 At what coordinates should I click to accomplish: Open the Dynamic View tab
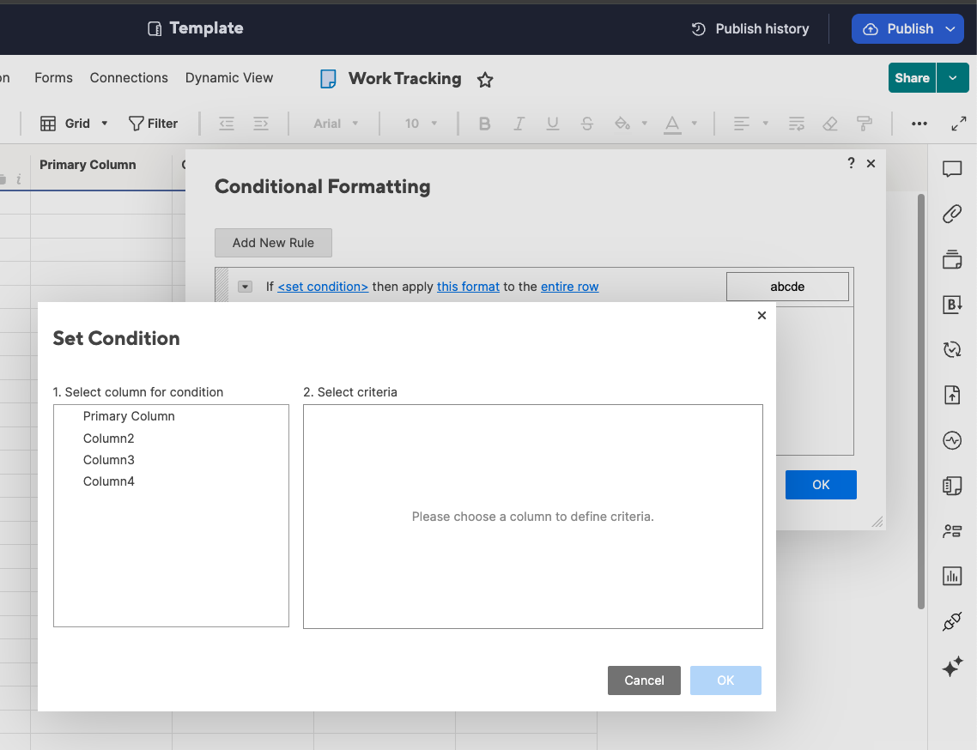click(x=228, y=77)
